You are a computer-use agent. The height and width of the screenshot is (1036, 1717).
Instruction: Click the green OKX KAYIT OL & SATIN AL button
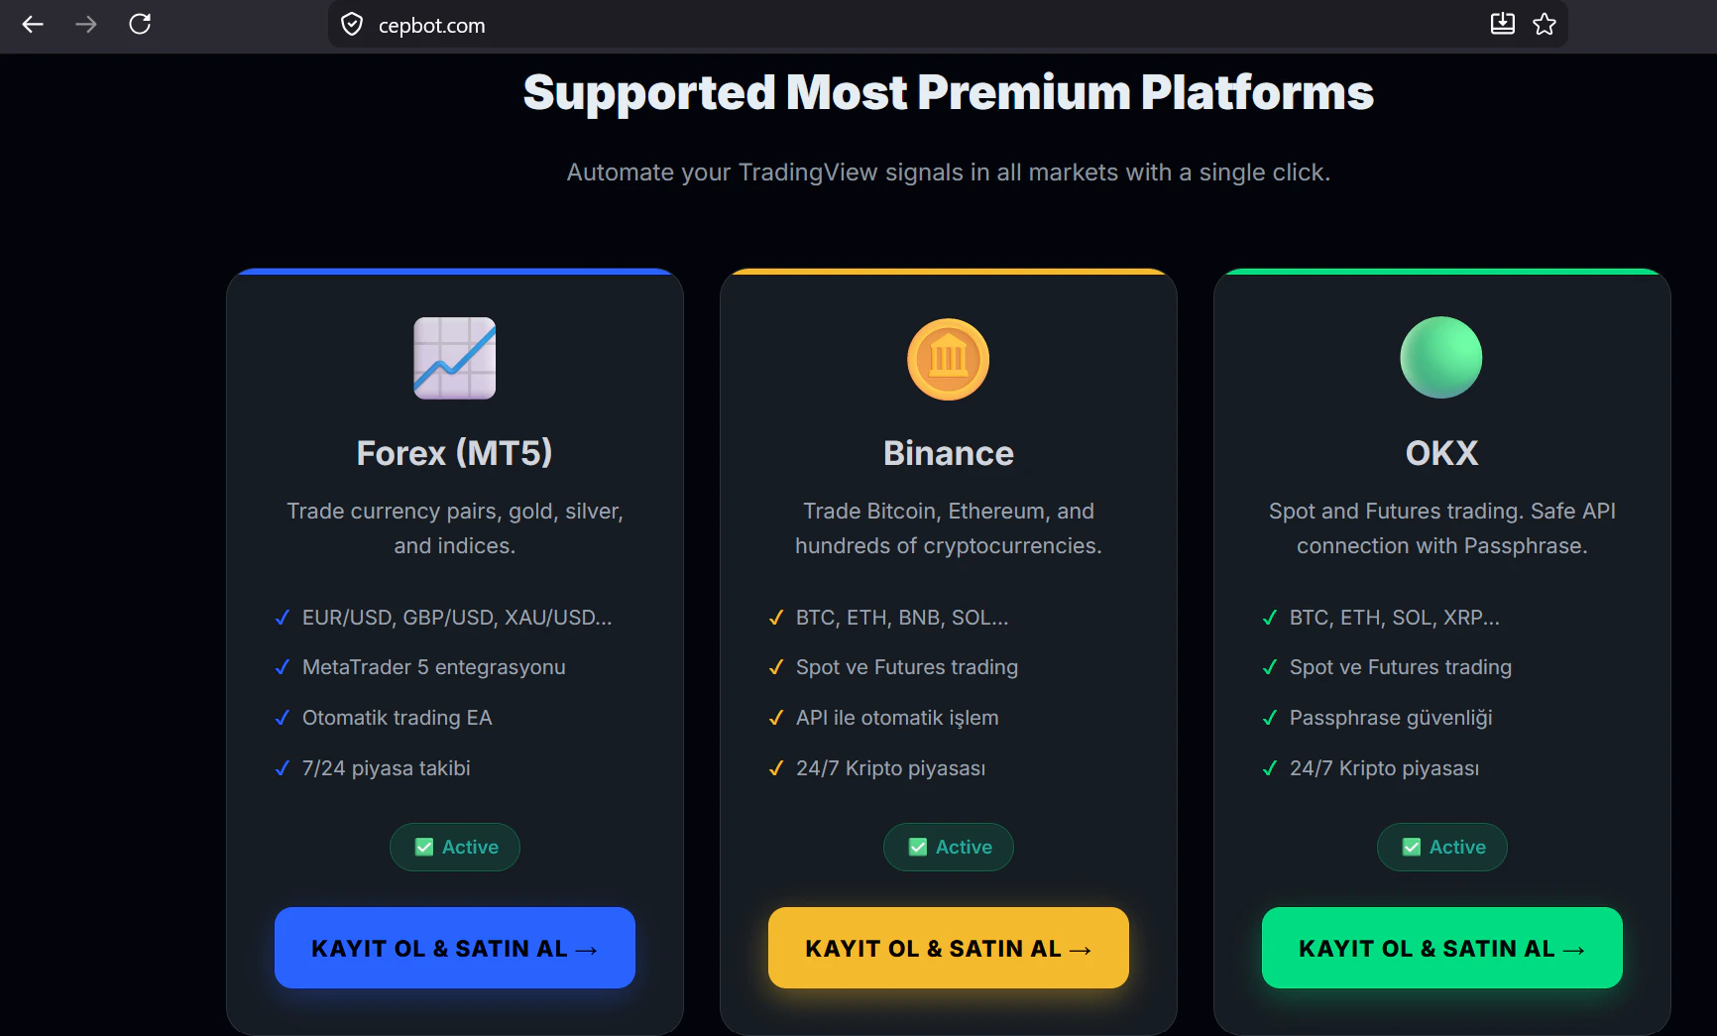[x=1442, y=948]
